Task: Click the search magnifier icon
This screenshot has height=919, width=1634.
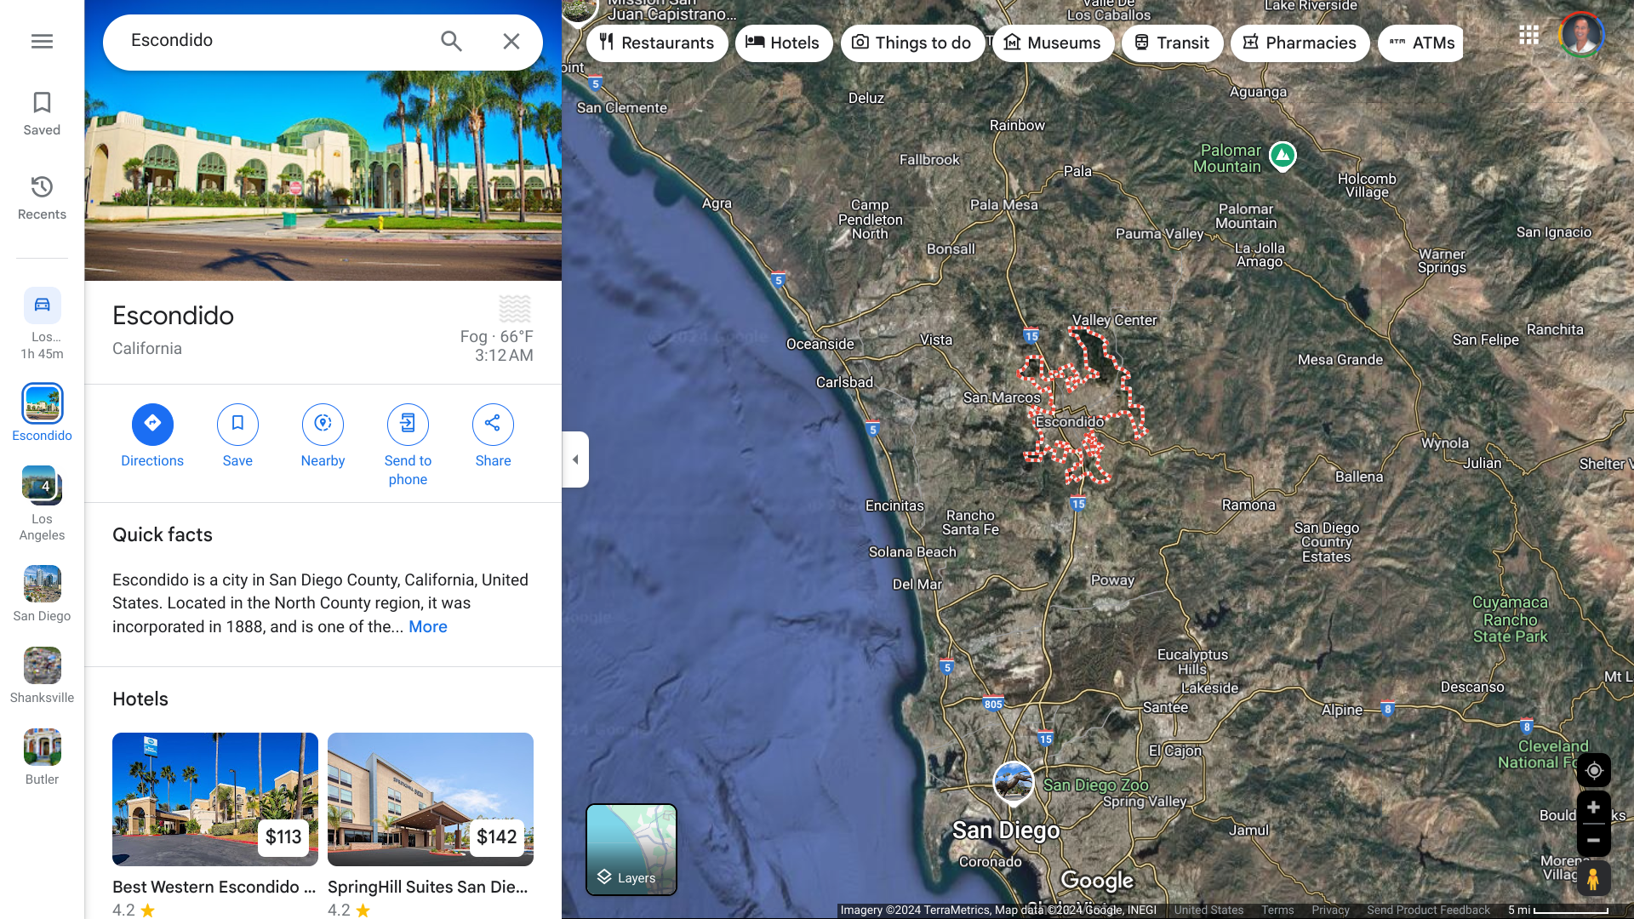Action: coord(451,41)
